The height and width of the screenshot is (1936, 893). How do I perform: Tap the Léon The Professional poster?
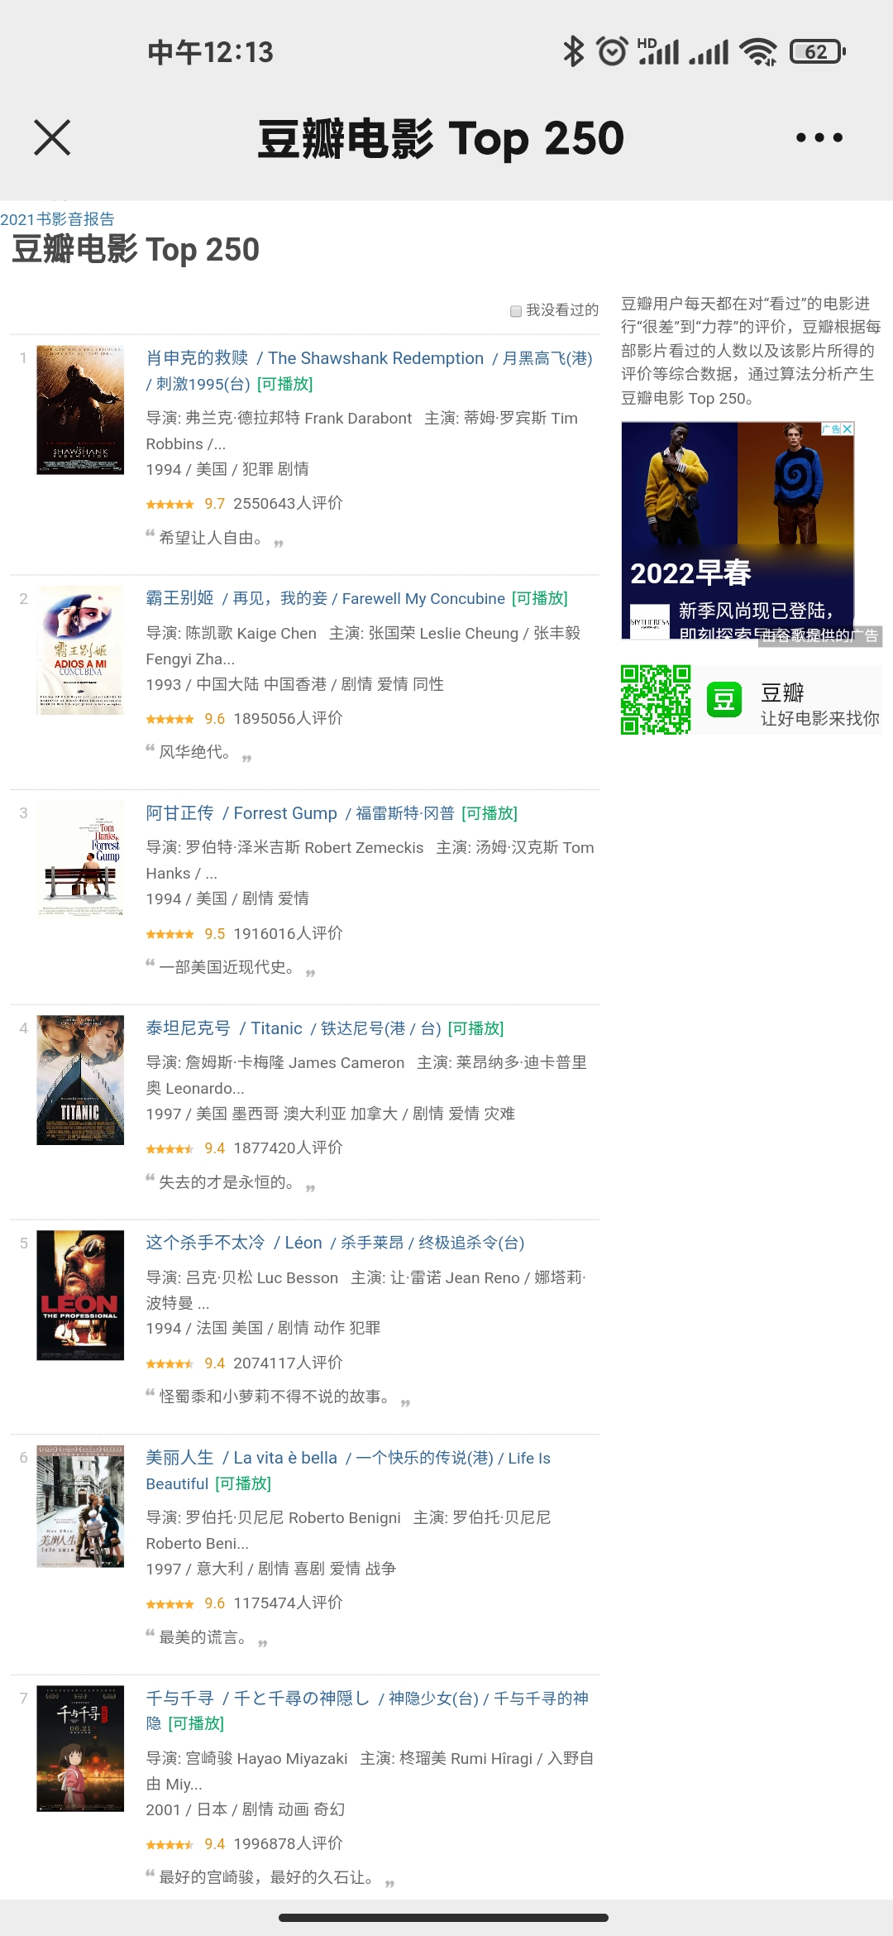pos(80,1295)
